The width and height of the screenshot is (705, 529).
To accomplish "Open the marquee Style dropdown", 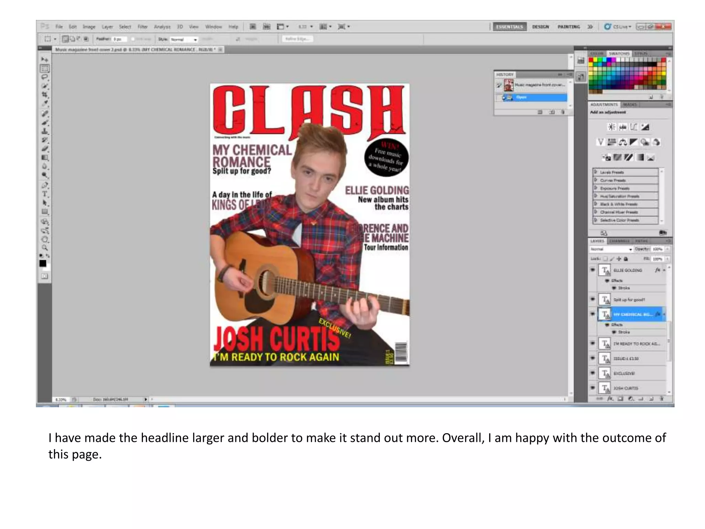I will click(x=184, y=39).
